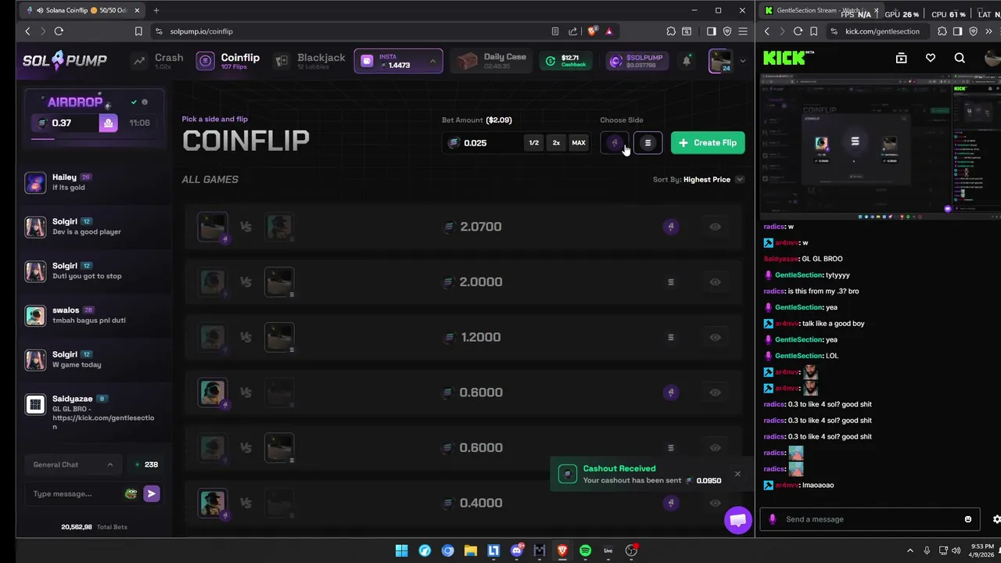Choose the purple pump coin side
Image resolution: width=1001 pixels, height=563 pixels.
[x=615, y=143]
